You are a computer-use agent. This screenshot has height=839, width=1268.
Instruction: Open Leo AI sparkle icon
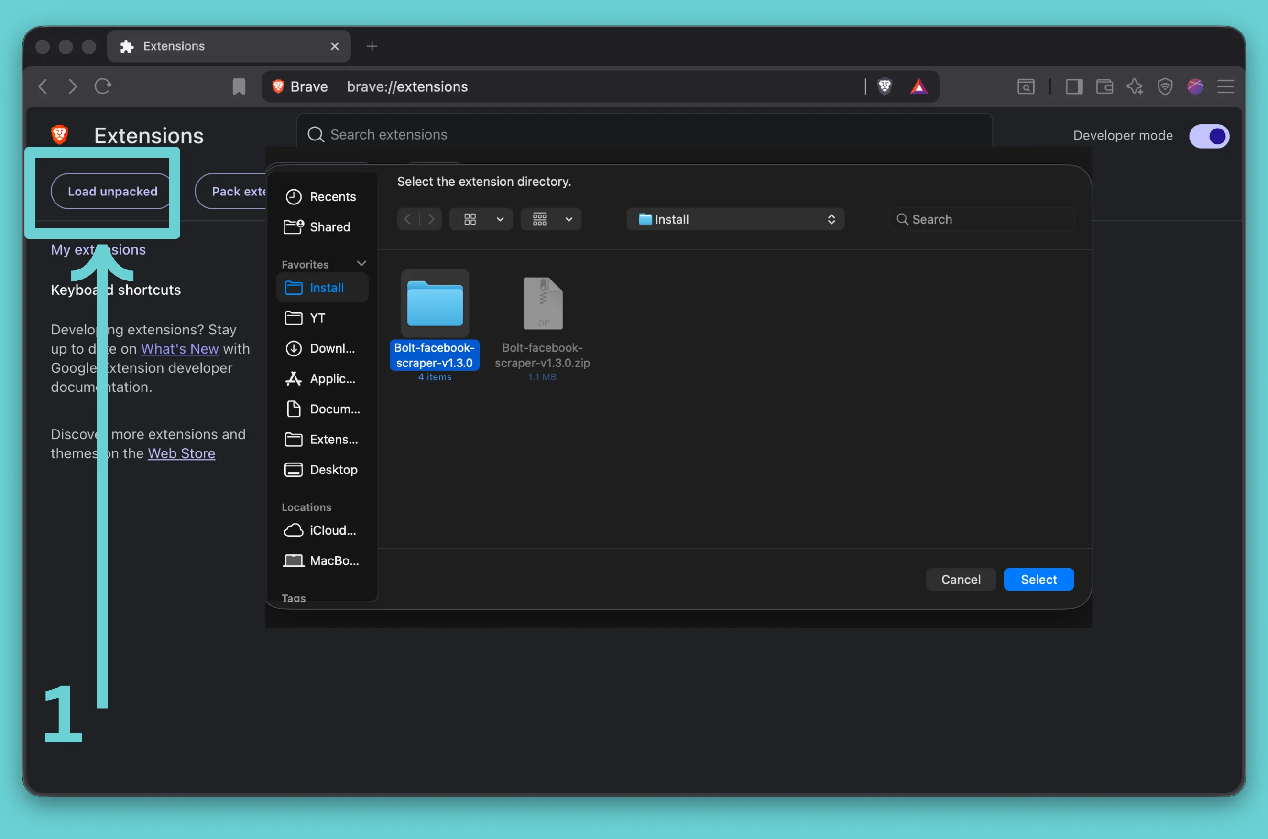(x=1135, y=86)
